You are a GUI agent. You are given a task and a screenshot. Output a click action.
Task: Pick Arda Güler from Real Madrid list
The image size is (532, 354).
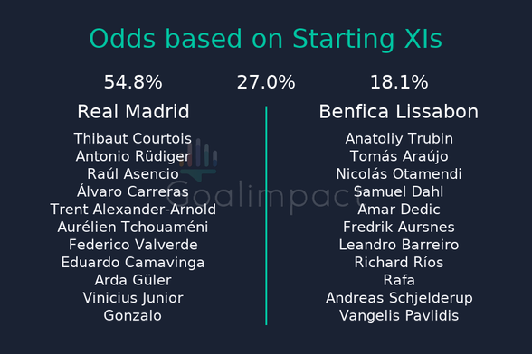click(133, 280)
